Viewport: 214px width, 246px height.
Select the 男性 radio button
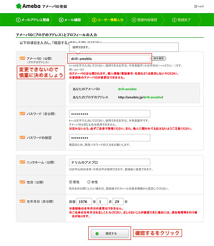[x=71, y=182]
